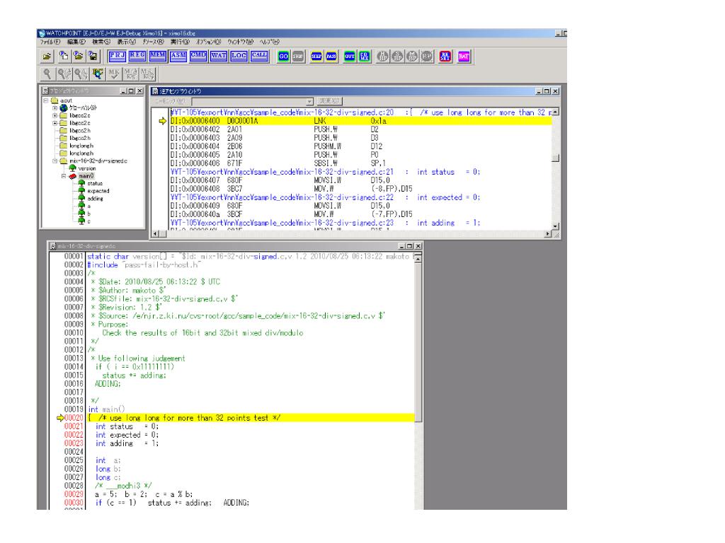Click the open file folder toolbar icon
Viewport: 725px width, 543px height.
(x=47, y=57)
